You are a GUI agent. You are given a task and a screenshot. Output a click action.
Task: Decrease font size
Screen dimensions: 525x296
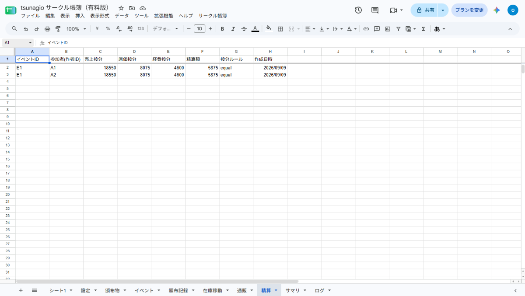(x=189, y=29)
